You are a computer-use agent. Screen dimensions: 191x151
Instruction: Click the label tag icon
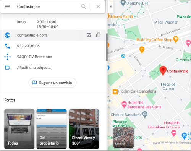[x=8, y=68]
